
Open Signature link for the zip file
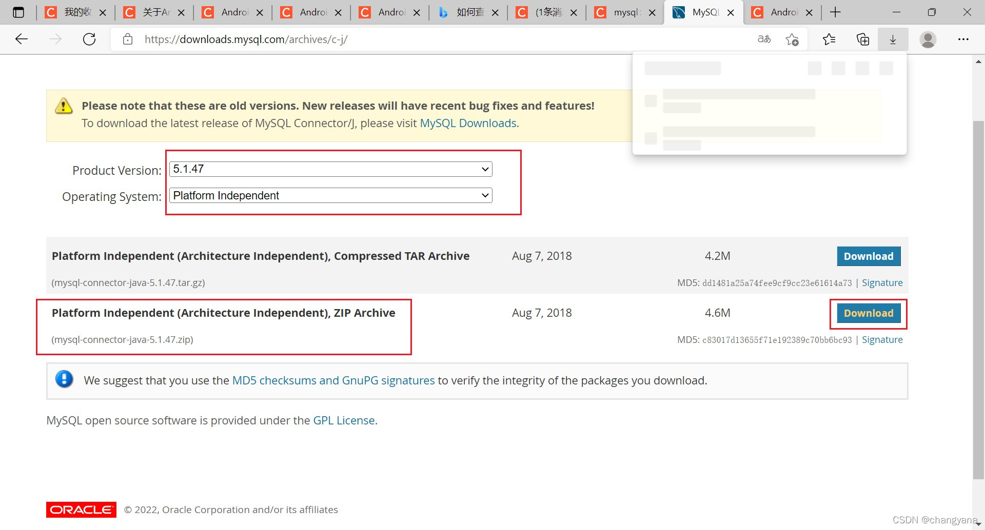[x=882, y=340]
